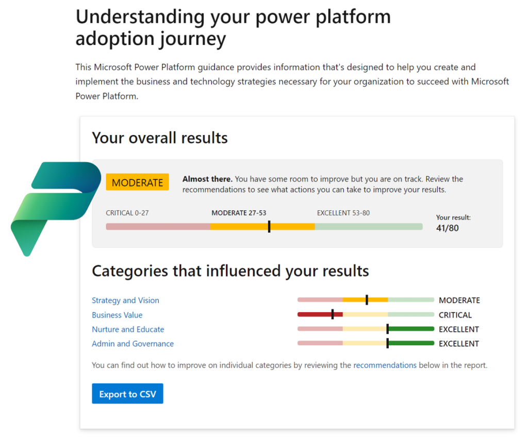The height and width of the screenshot is (443, 528).
Task: Click the EXCELLENT rating beside Nurture and Educate
Action: point(459,329)
